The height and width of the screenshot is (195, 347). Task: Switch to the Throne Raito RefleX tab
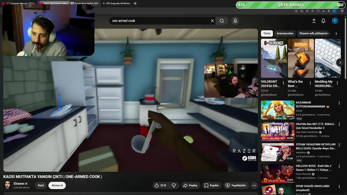click(x=85, y=3)
